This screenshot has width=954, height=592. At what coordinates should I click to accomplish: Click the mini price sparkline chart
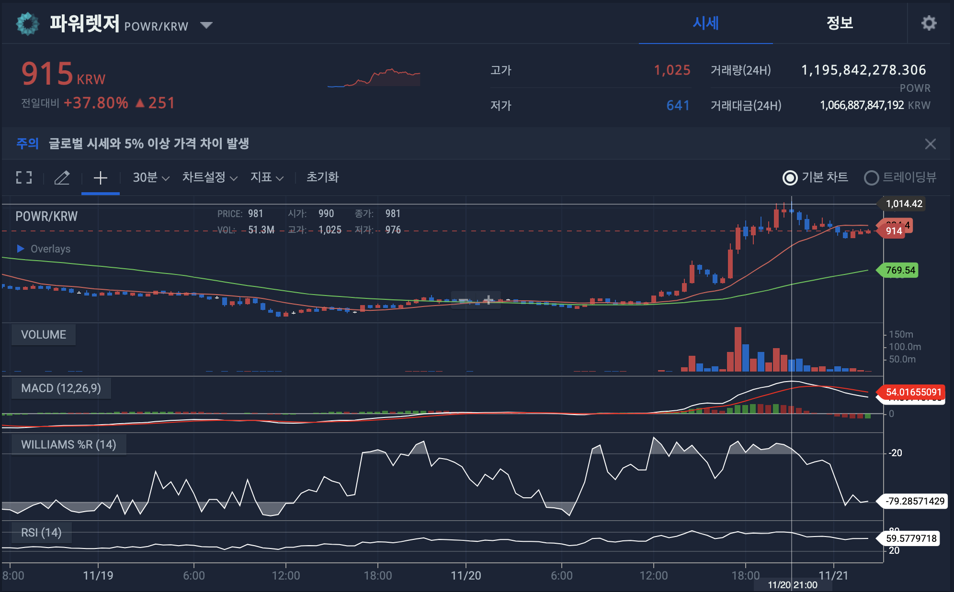pos(374,78)
